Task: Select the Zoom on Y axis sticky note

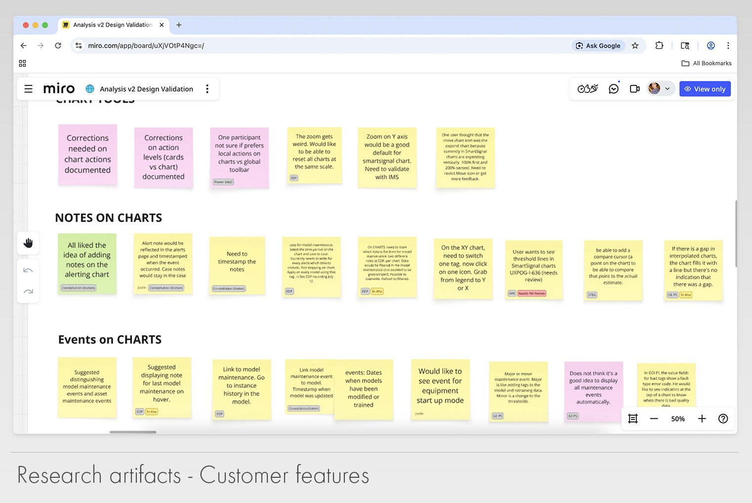Action: (387, 158)
